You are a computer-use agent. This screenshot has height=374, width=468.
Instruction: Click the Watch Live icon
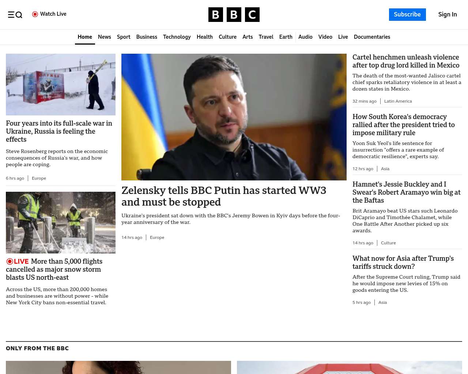pyautogui.click(x=35, y=14)
